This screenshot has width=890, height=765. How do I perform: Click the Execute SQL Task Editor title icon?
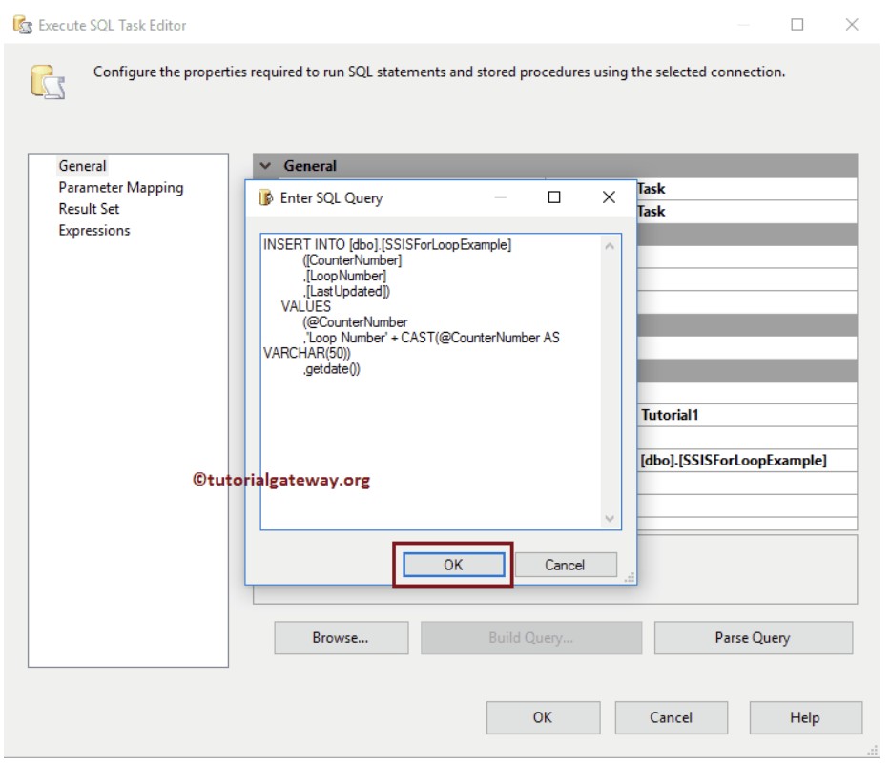23,25
